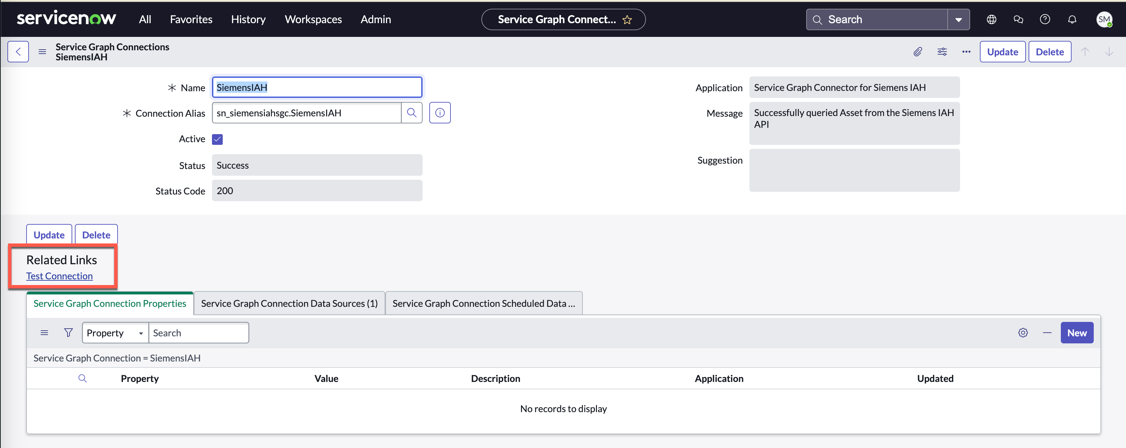This screenshot has height=448, width=1126.
Task: Go to next record down arrow
Action: [1109, 52]
